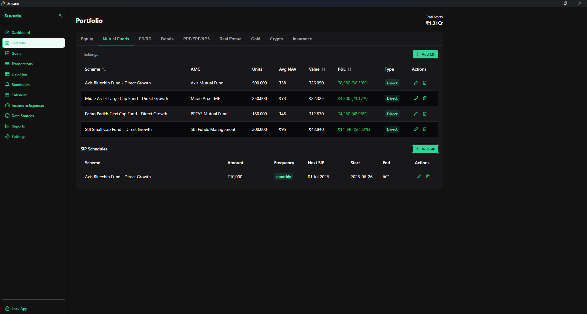587x314 pixels.
Task: Click ₹22,325 value cell
Action: (316, 98)
